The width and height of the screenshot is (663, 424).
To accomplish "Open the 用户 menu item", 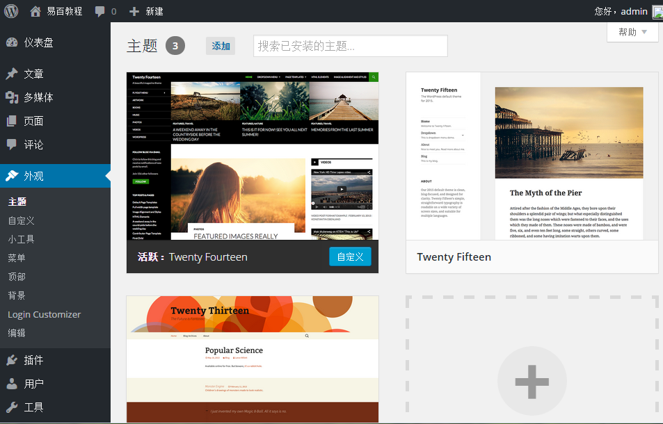I will [56, 384].
